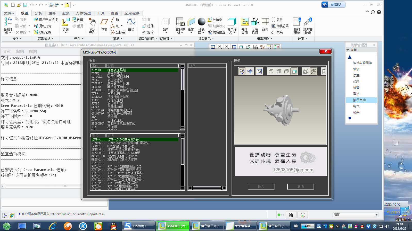Click the 插入 button in dialog
The image size is (412, 231).
261,186
